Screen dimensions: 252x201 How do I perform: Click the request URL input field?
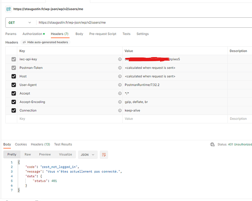tap(141, 23)
